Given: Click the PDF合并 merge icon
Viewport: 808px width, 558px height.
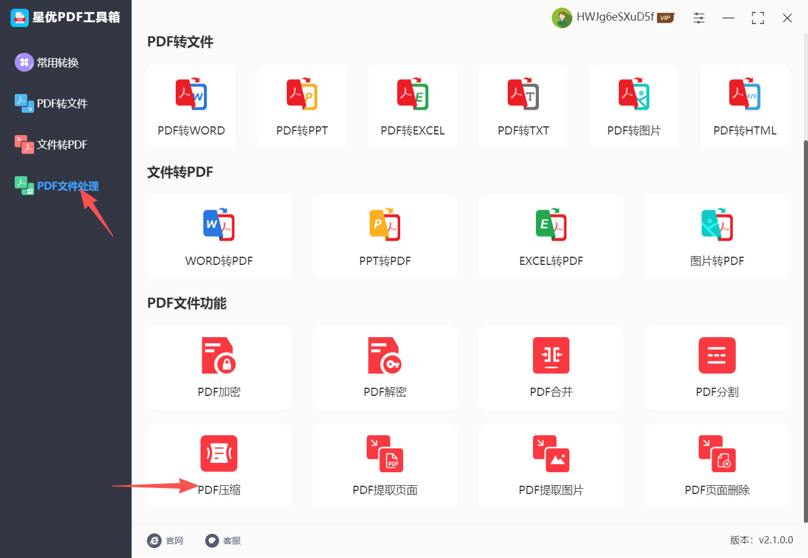Looking at the screenshot, I should pyautogui.click(x=551, y=355).
